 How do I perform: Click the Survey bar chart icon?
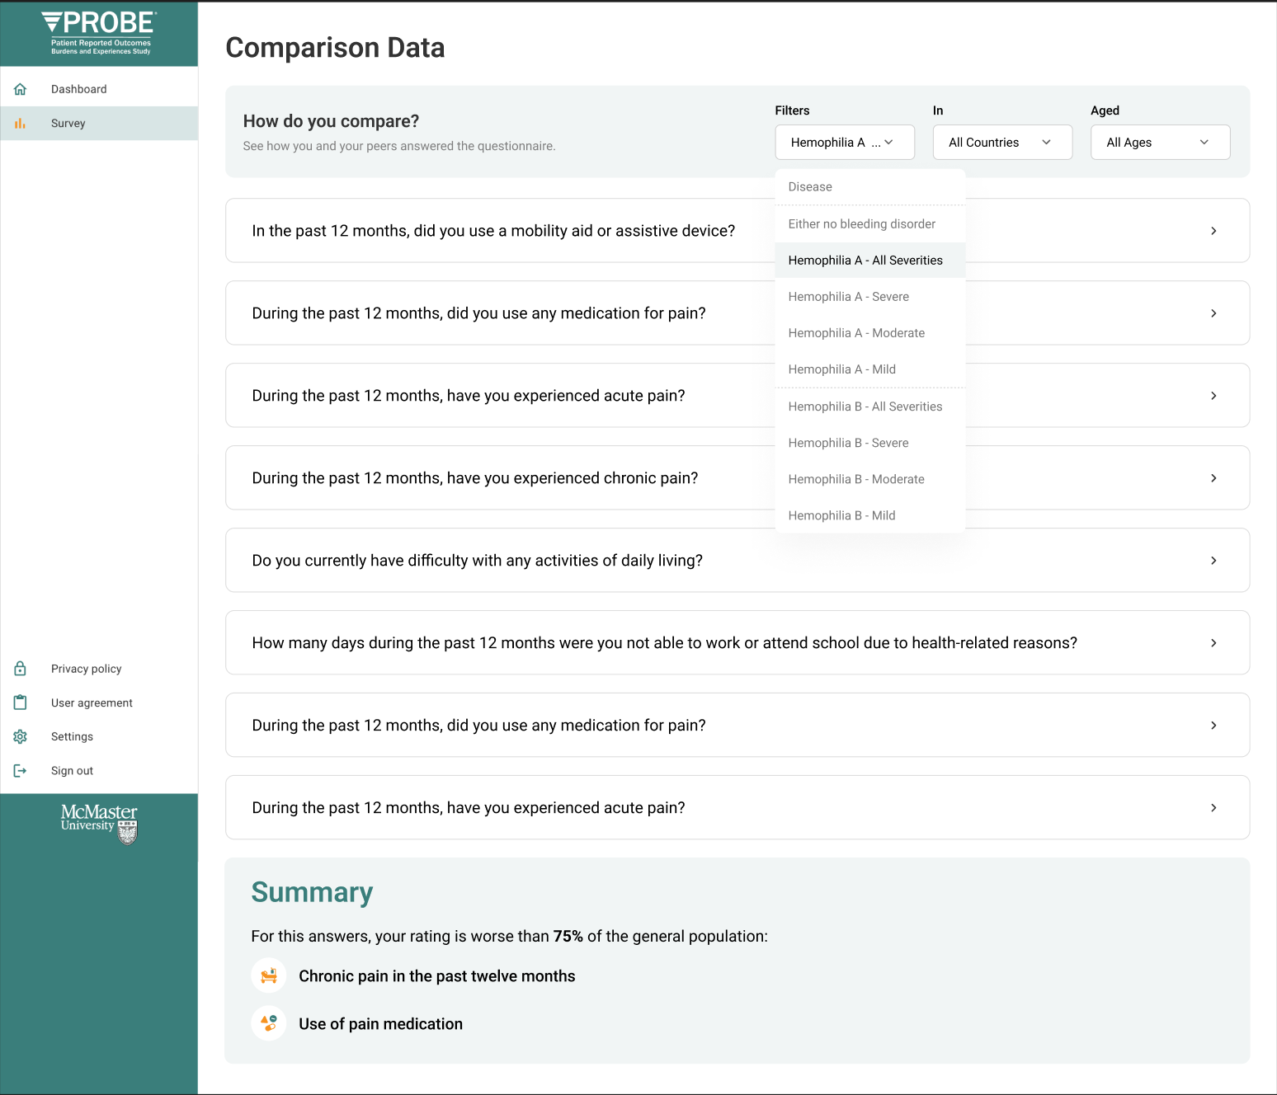click(x=20, y=124)
